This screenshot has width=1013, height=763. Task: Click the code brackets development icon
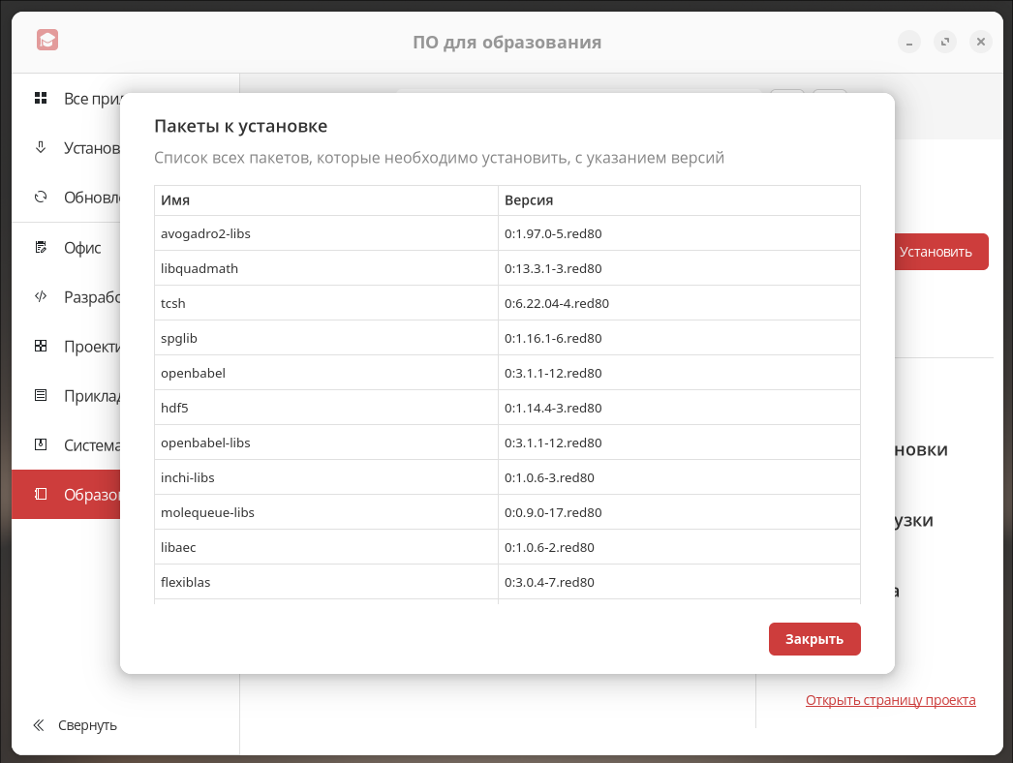tap(41, 296)
